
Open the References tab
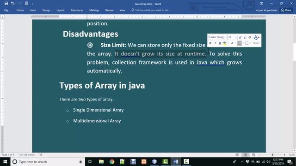tap(77, 10)
